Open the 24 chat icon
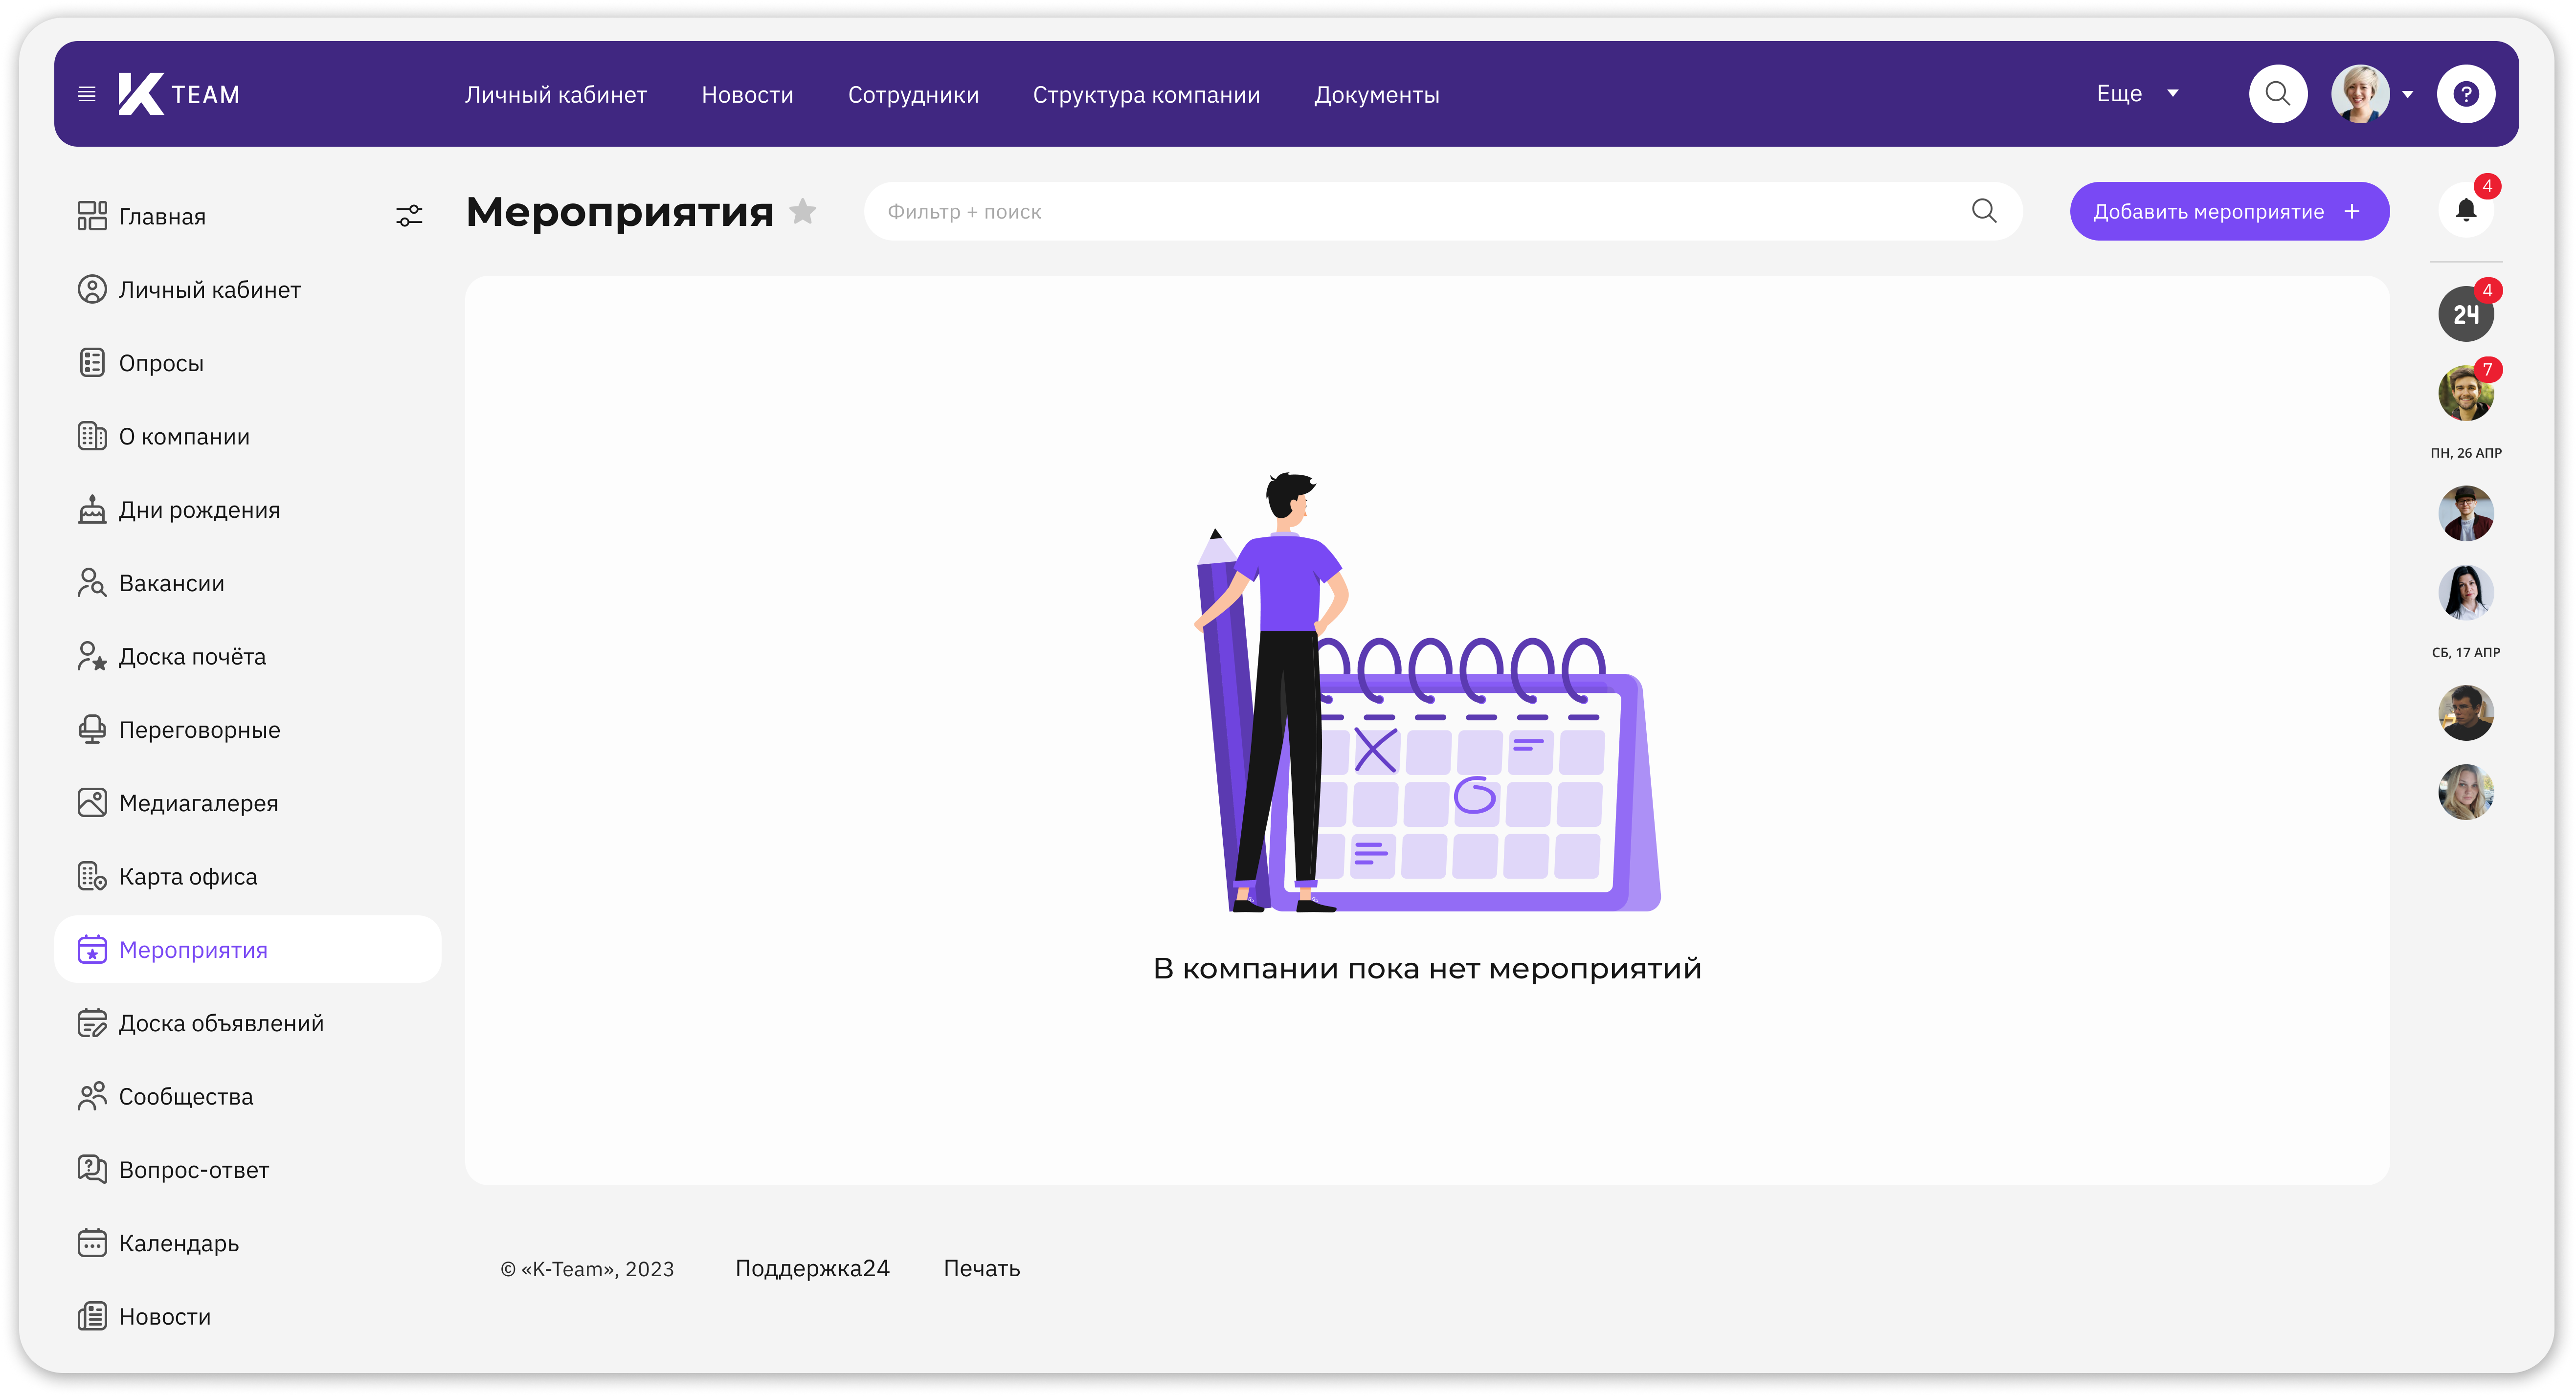The width and height of the screenshot is (2576, 1396). pos(2465,314)
